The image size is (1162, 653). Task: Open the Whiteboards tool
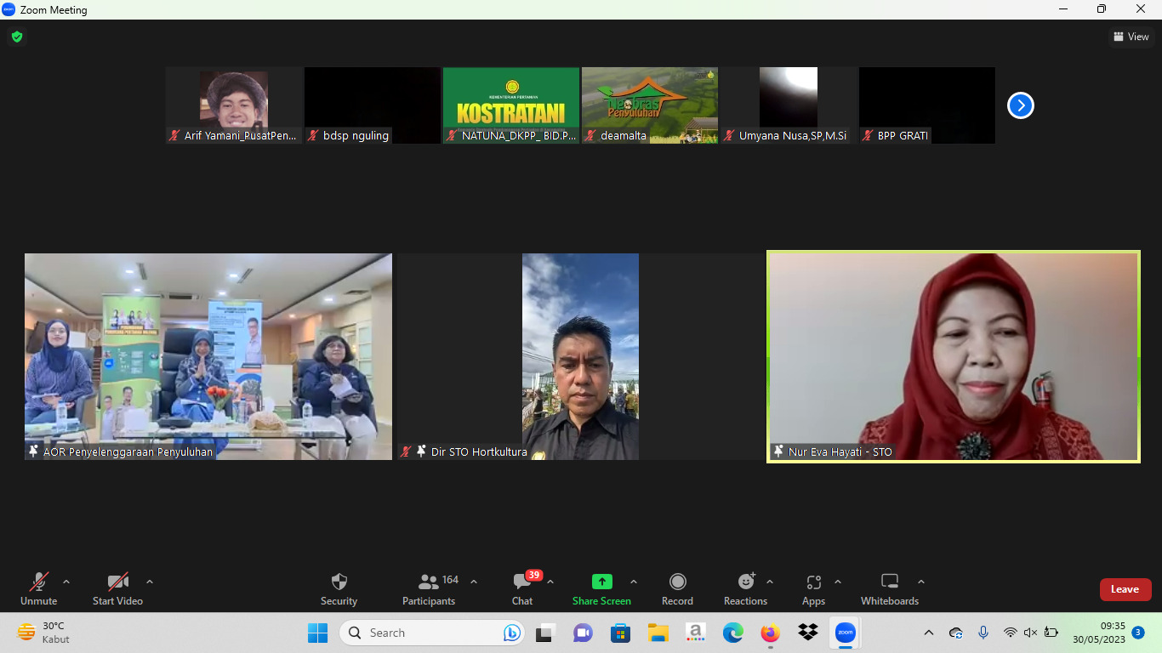[889, 589]
